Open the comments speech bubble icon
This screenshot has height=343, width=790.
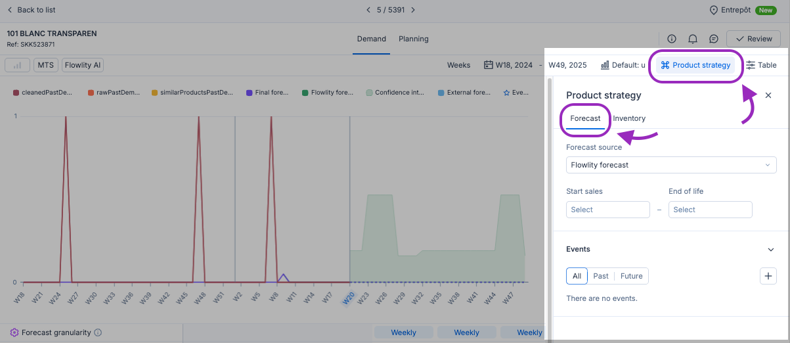pos(714,39)
